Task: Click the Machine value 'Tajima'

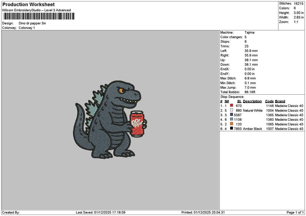Action: [249, 33]
